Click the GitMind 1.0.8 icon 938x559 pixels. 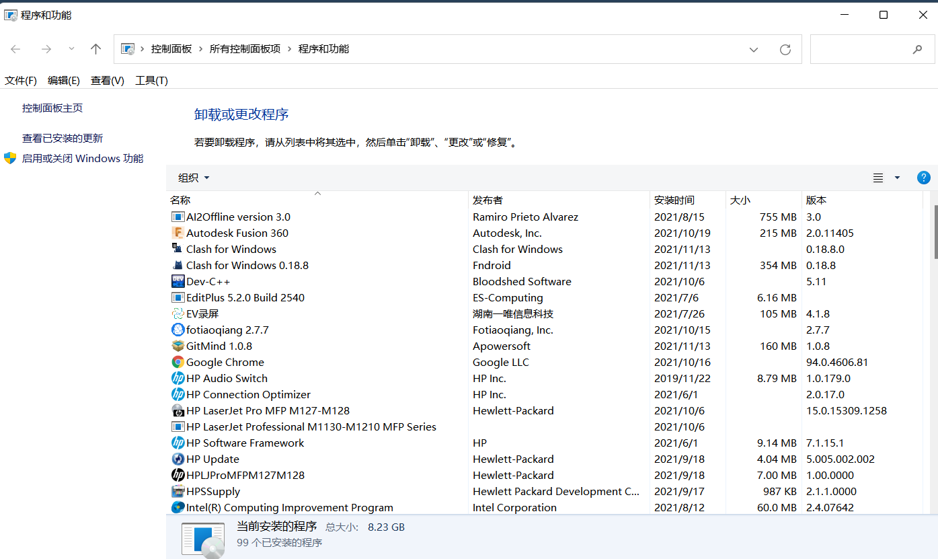[x=178, y=346]
